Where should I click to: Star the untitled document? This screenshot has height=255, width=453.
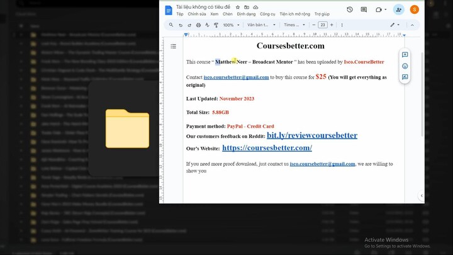click(x=237, y=7)
